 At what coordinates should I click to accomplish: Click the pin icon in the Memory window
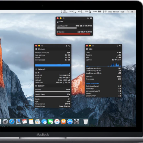(x=66, y=46)
